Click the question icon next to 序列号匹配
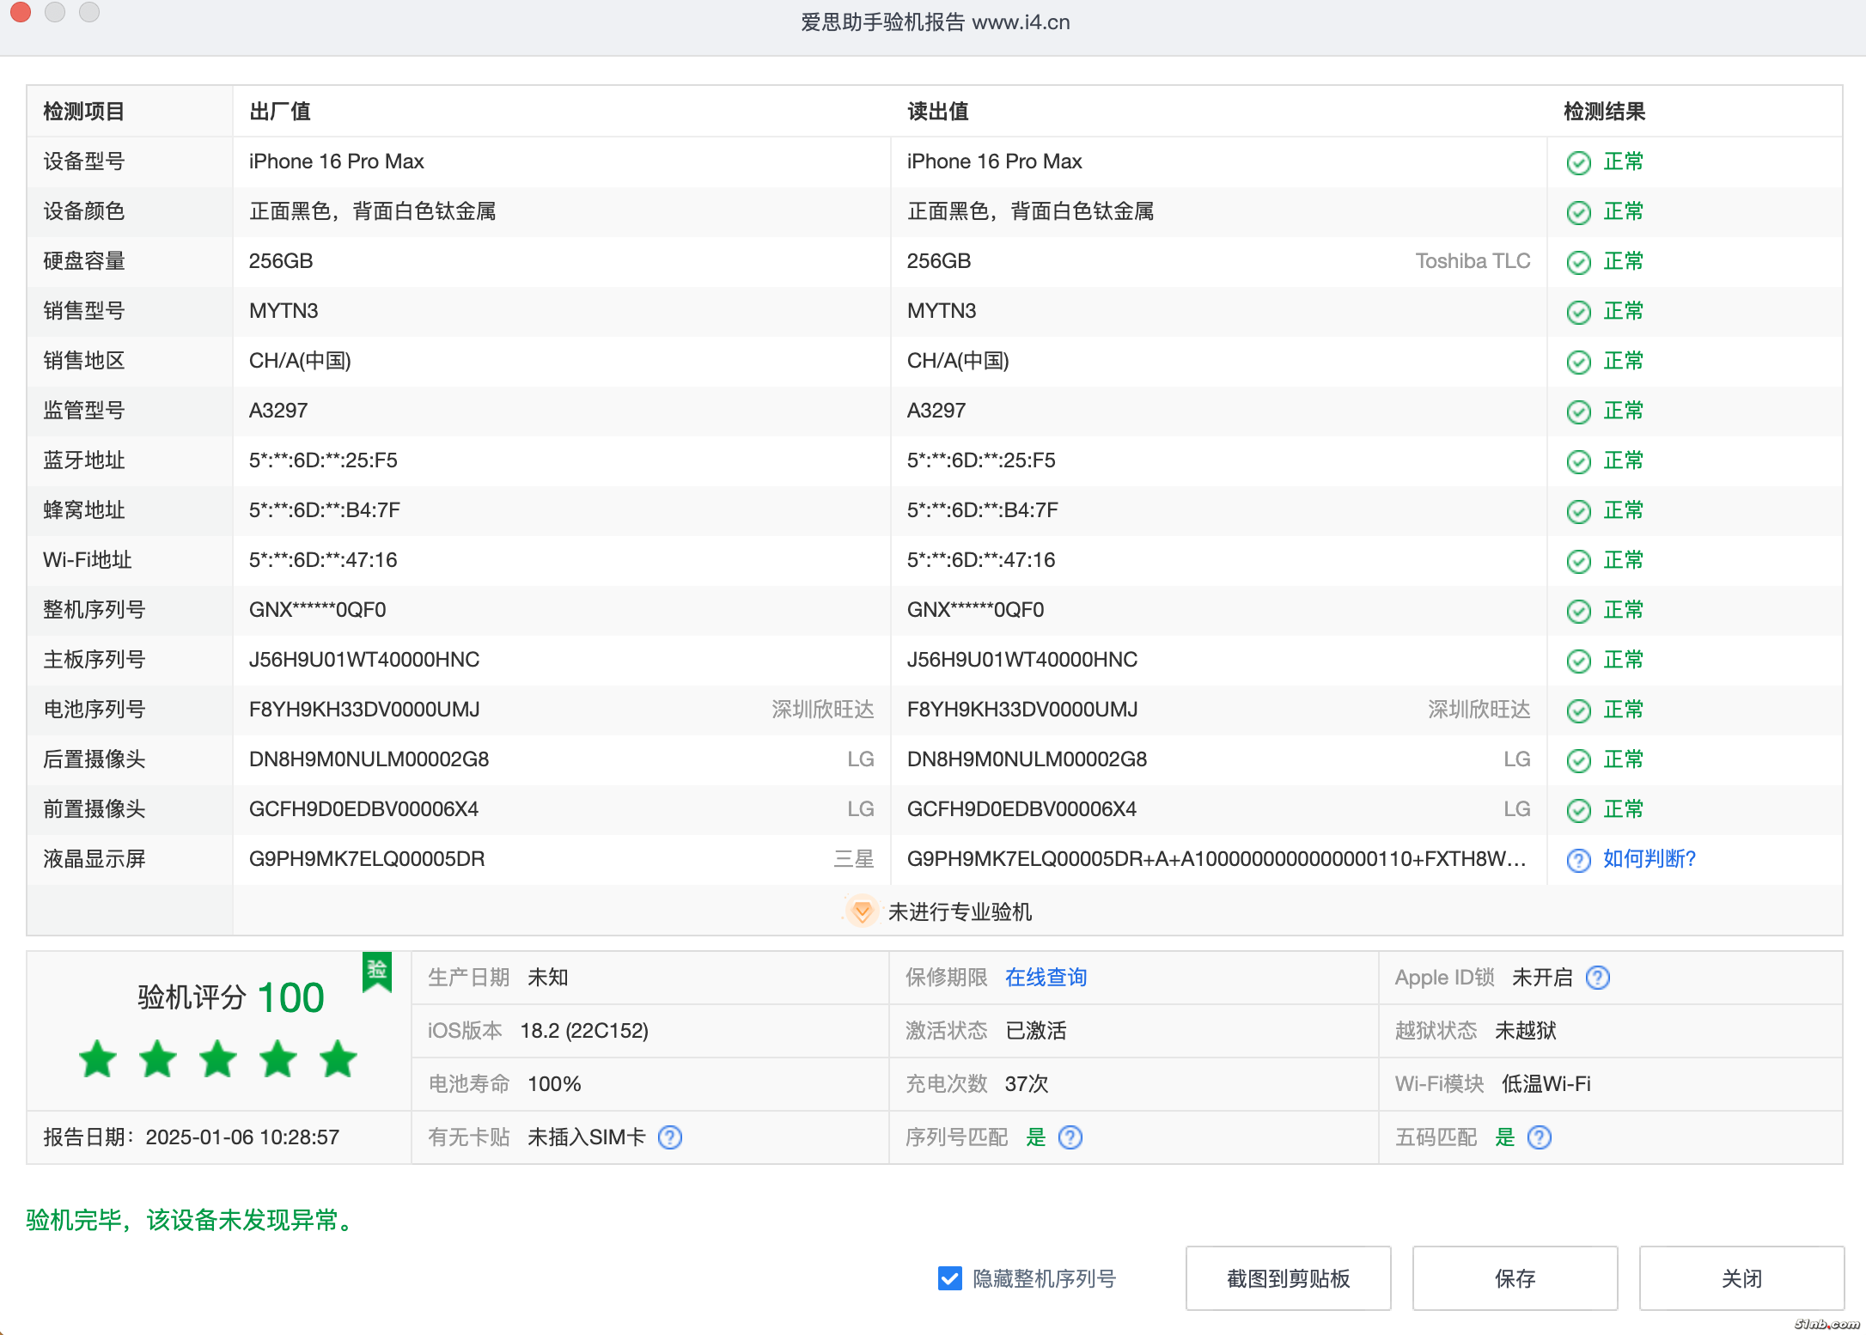 (x=1070, y=1137)
